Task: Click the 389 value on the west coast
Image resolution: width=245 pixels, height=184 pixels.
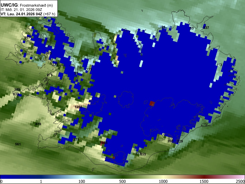Action: click(17, 89)
